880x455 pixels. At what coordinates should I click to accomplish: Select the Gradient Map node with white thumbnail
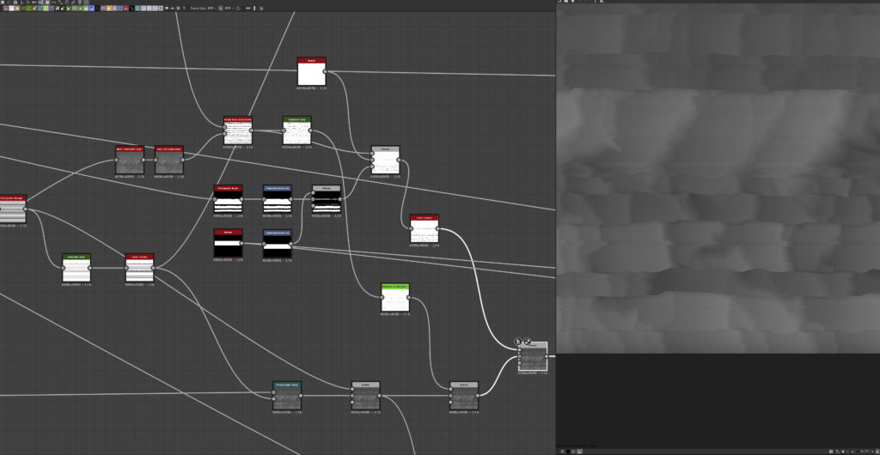click(296, 131)
